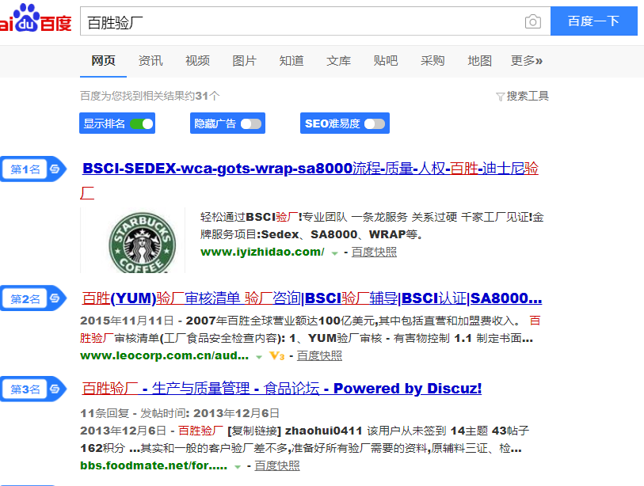
Task: Click the 百度一下 search button
Action: [593, 21]
